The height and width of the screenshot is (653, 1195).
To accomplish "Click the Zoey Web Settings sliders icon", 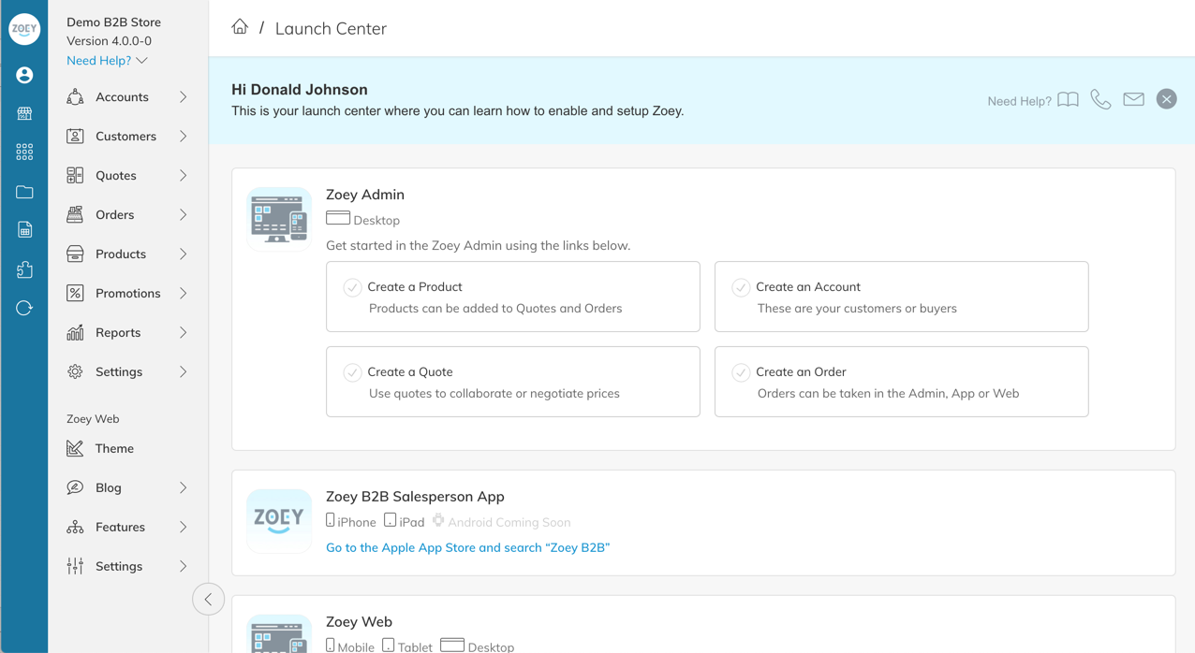I will [x=75, y=566].
